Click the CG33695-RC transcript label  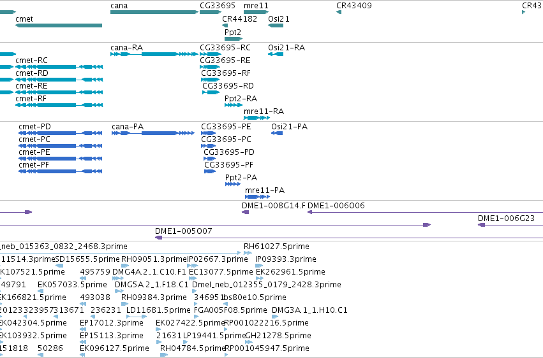(225, 48)
